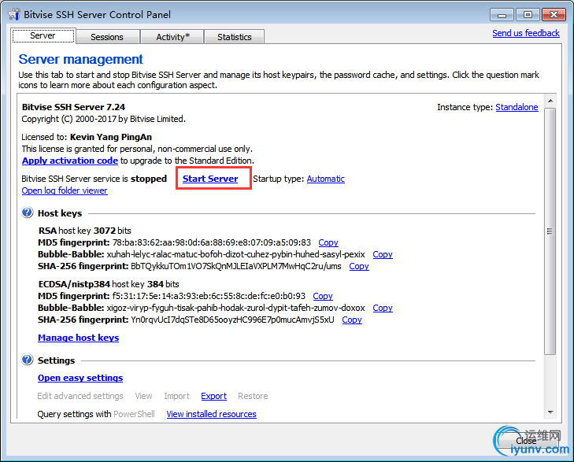Screen dimensions: 574x462
Task: Click View installed resources link
Action: (x=211, y=414)
